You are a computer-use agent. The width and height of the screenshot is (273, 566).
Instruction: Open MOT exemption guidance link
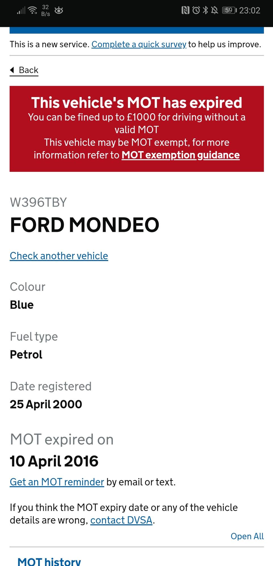181,155
